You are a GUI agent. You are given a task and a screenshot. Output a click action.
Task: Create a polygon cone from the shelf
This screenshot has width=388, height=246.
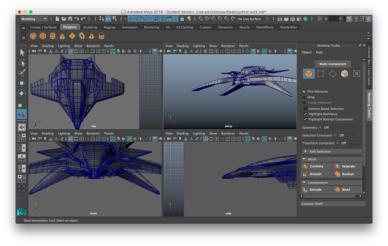click(x=62, y=36)
